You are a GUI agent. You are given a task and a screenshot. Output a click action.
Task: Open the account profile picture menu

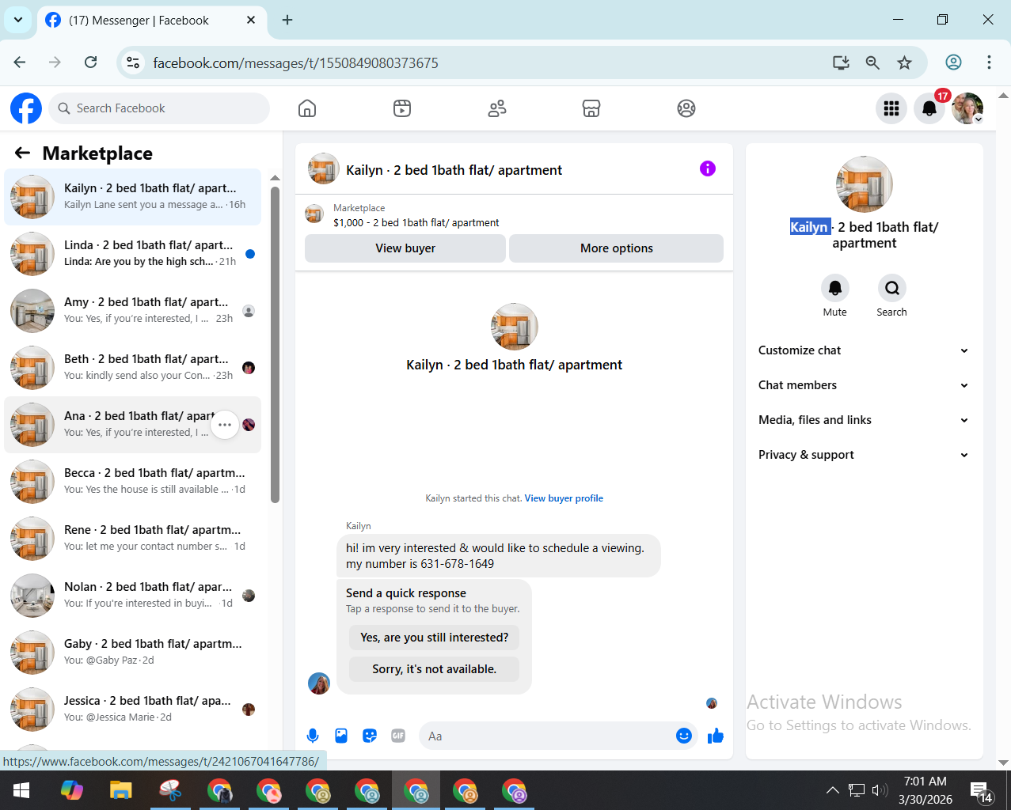[967, 108]
